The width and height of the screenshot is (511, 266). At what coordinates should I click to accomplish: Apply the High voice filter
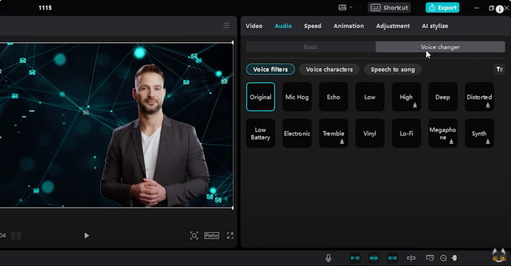(406, 97)
